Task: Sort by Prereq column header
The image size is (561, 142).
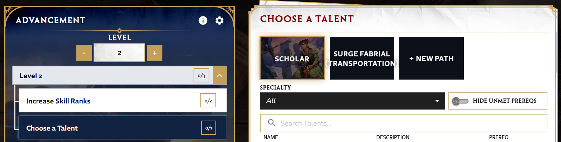Action: (499, 137)
